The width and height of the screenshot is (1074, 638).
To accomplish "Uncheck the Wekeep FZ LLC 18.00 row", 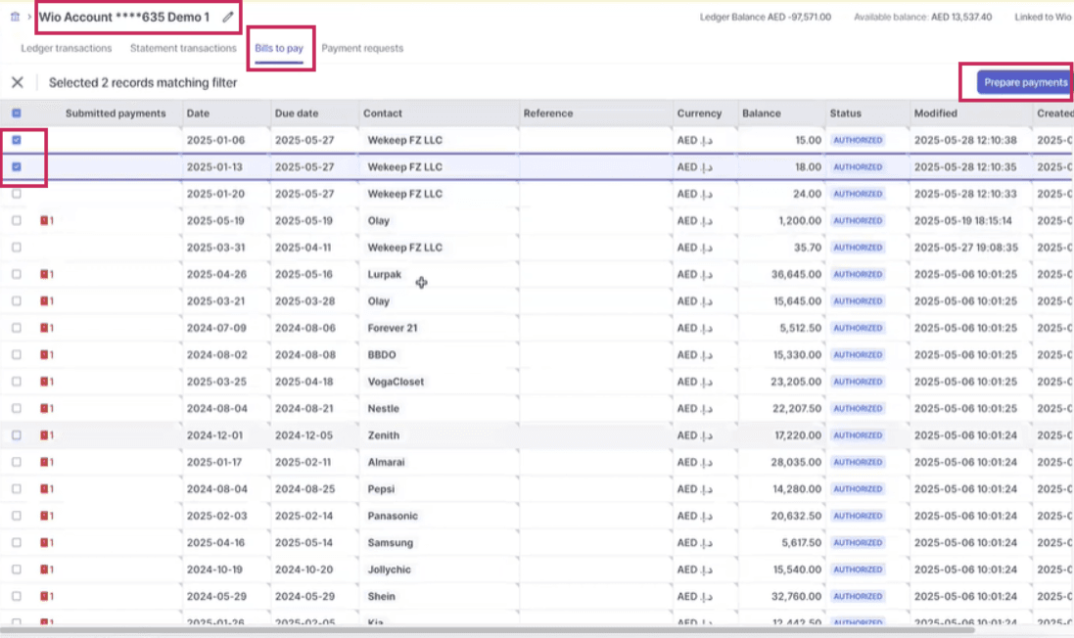I will point(17,166).
